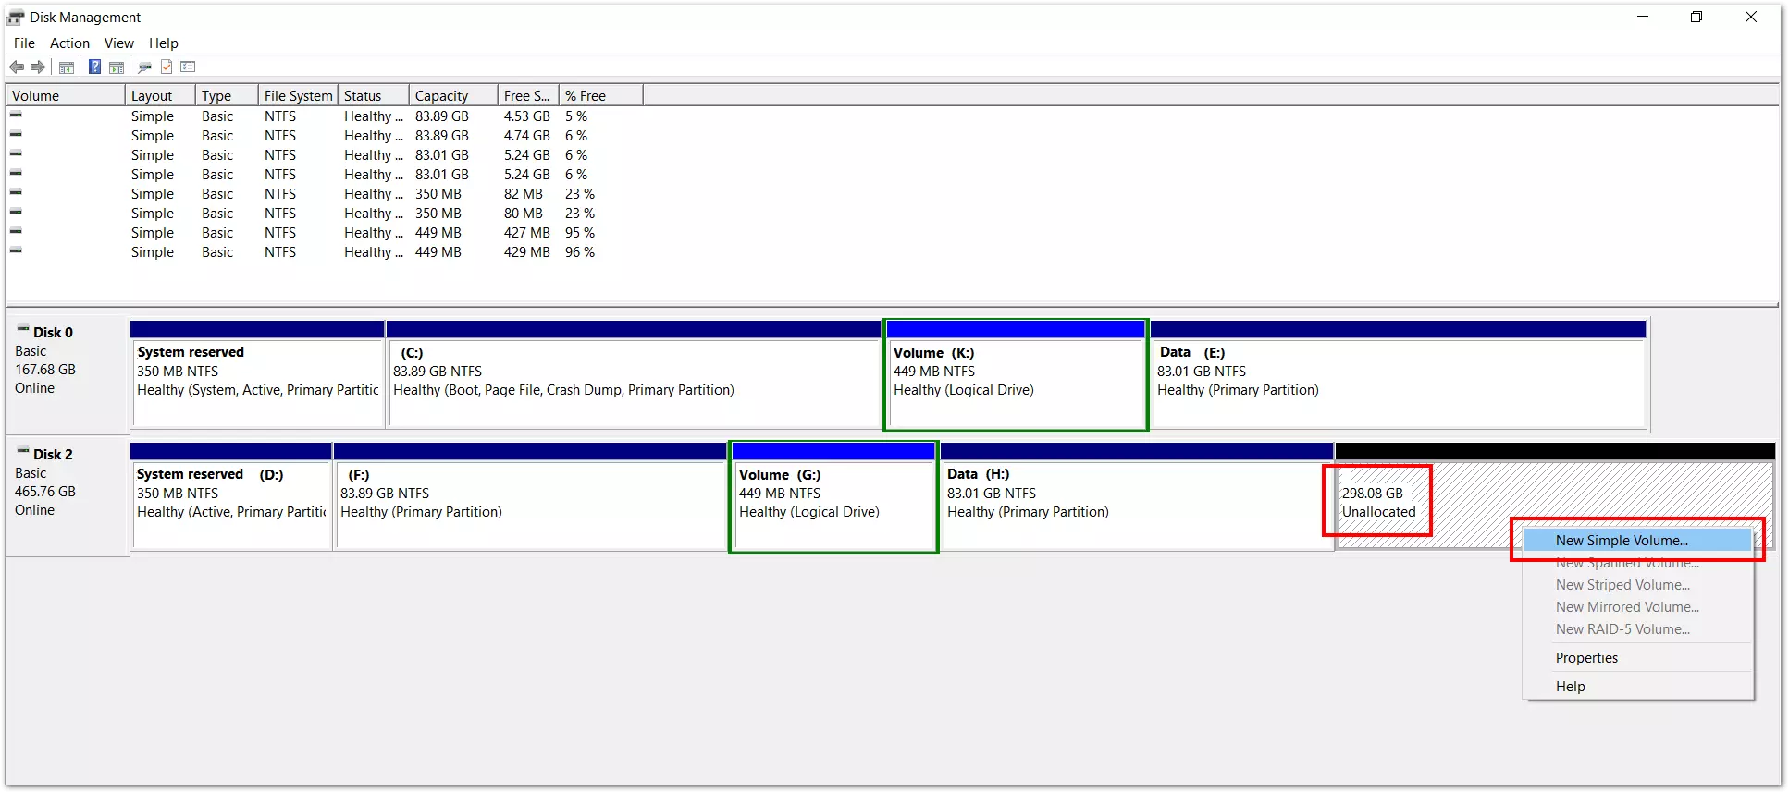Click the Forward arrow in toolbar
The height and width of the screenshot is (793, 1789).
(38, 67)
